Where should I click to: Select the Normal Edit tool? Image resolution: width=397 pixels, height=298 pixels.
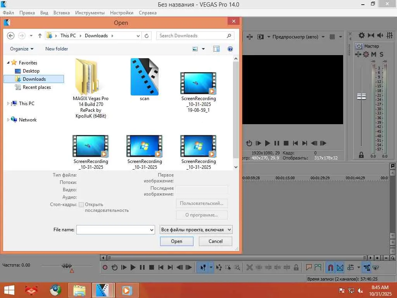click(x=203, y=267)
